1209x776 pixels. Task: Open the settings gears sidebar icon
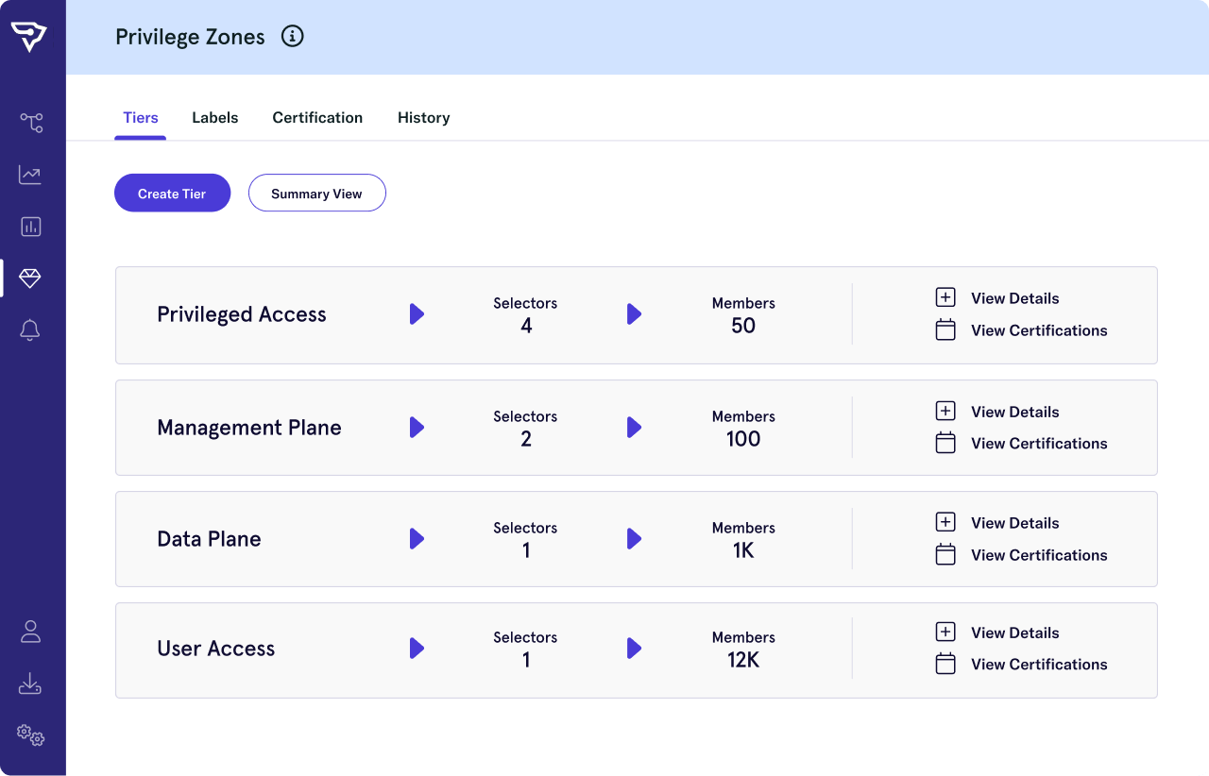31,734
